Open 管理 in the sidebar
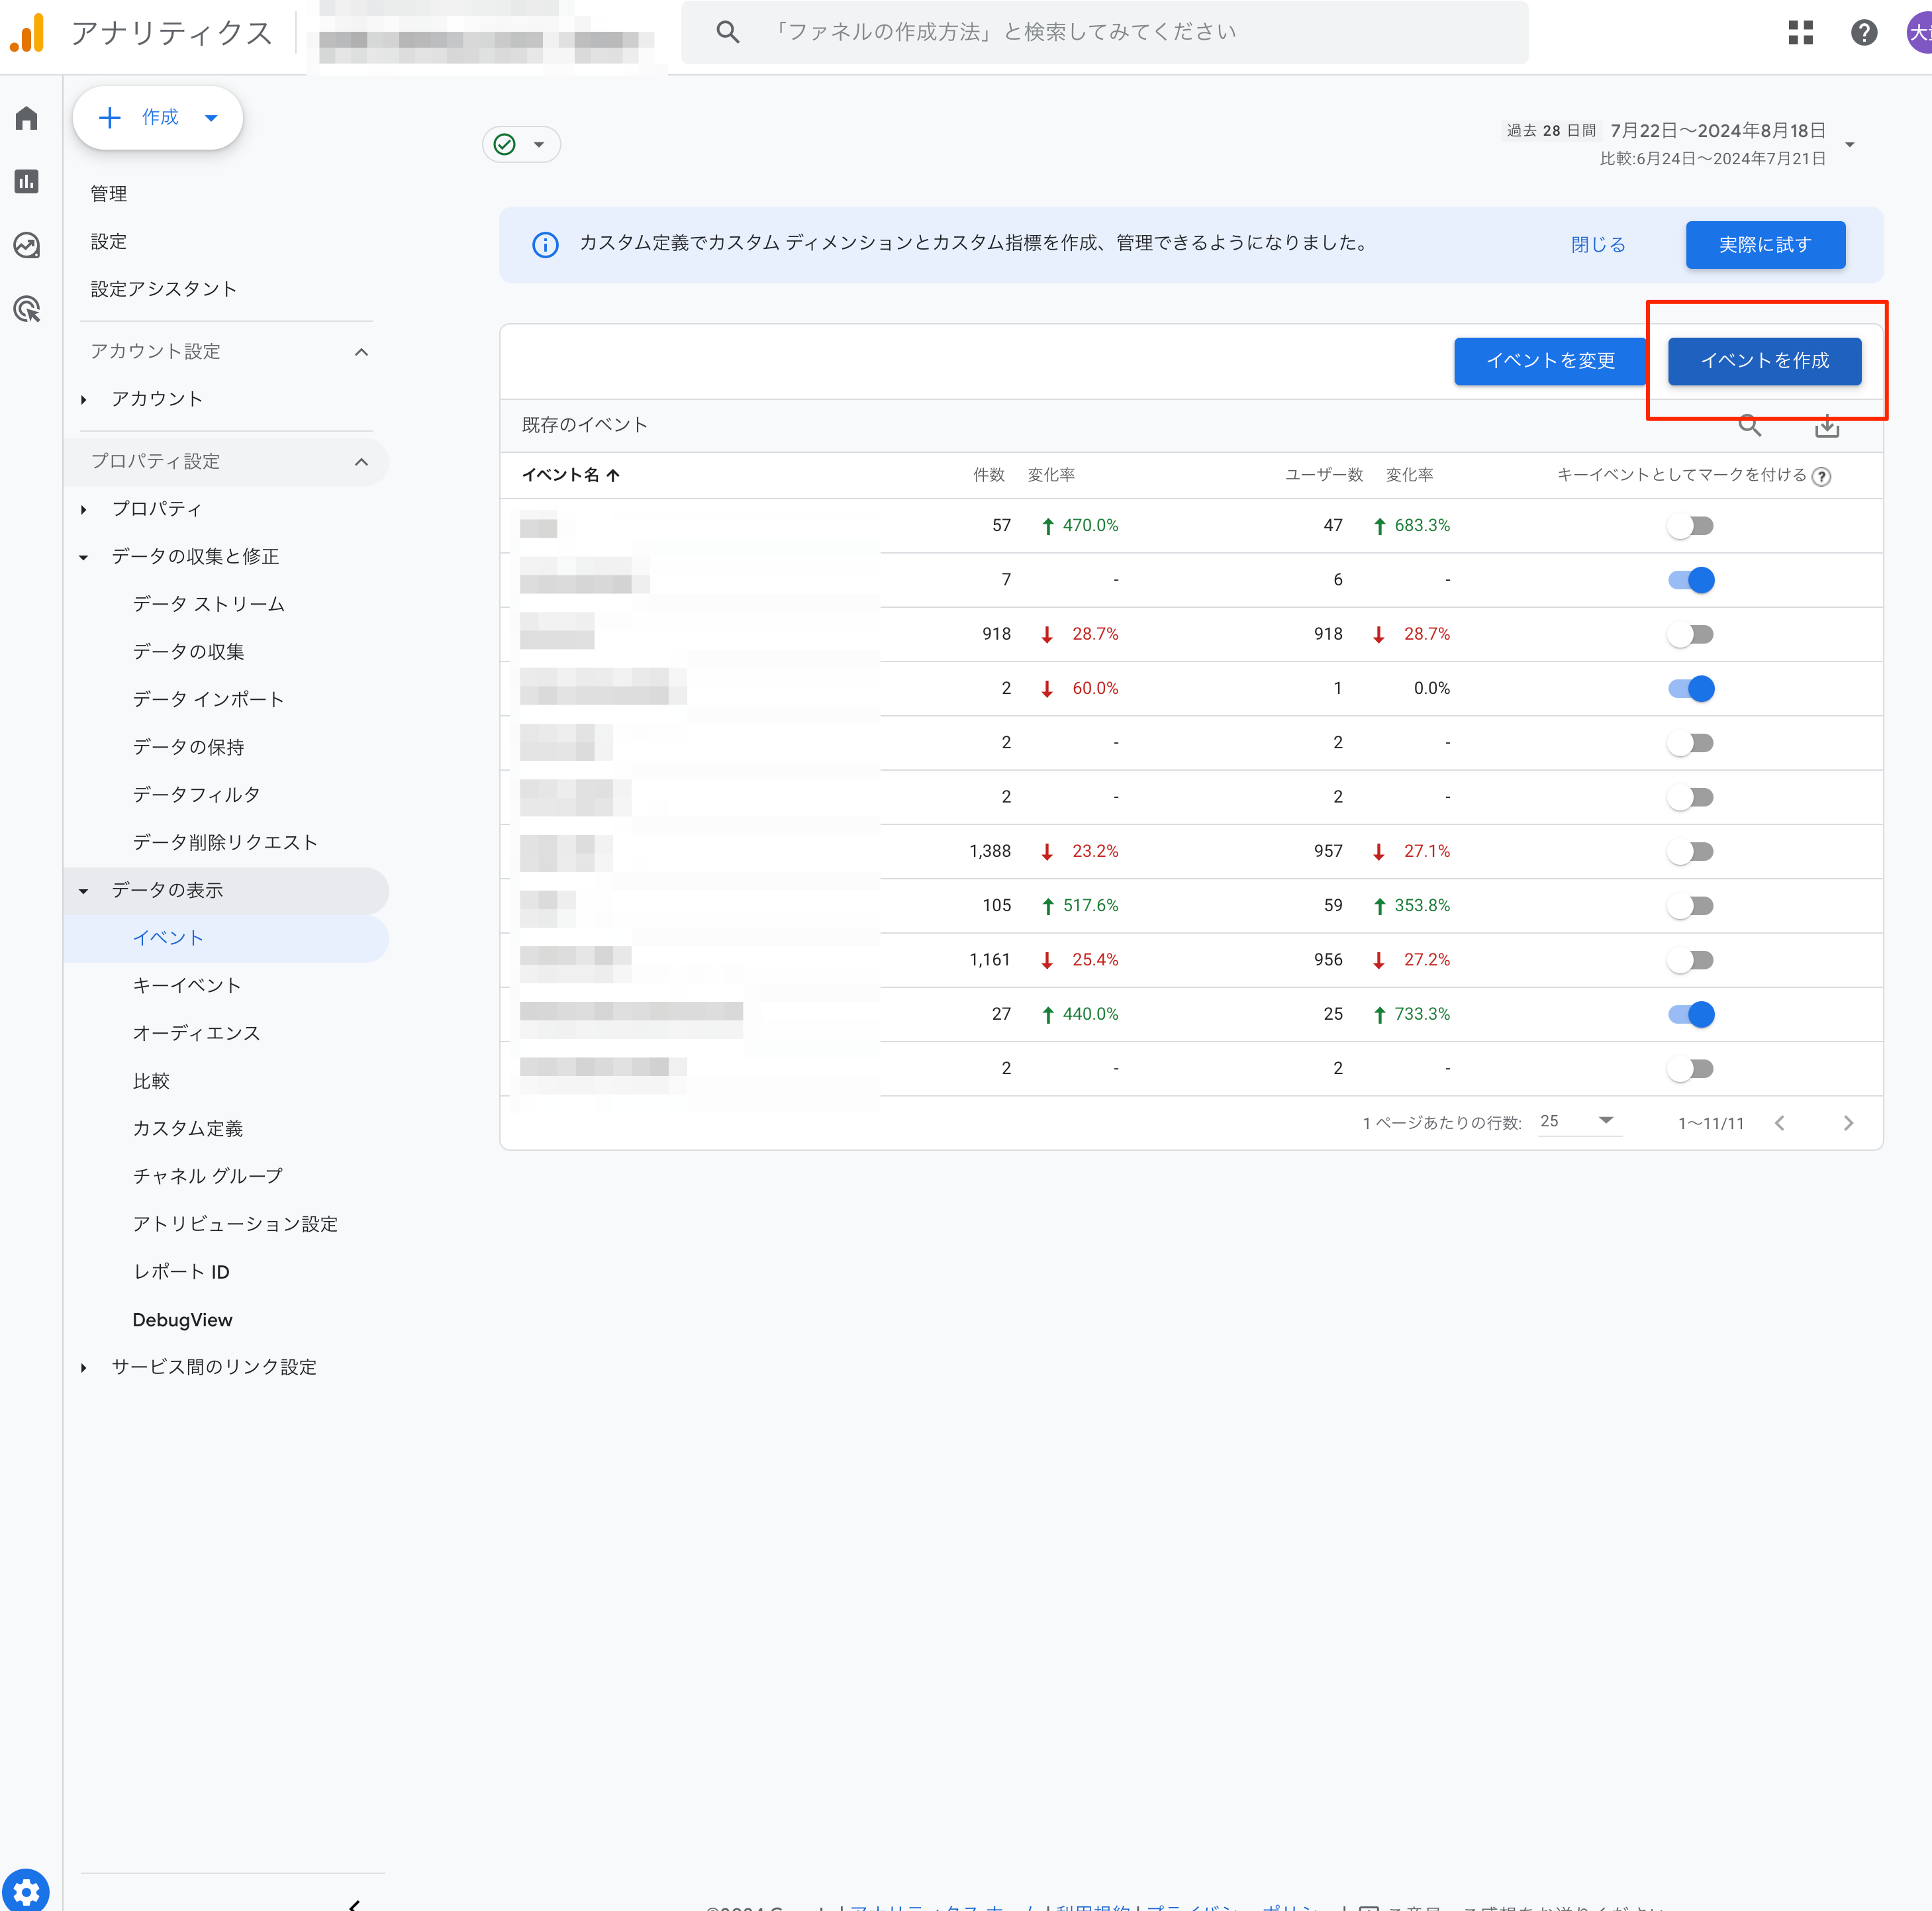 pyautogui.click(x=108, y=194)
